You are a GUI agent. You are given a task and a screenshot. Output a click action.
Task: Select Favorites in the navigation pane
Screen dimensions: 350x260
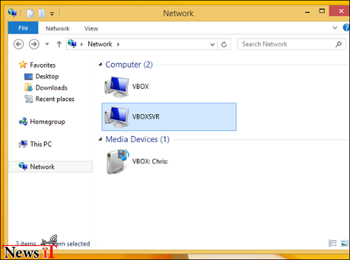(43, 65)
